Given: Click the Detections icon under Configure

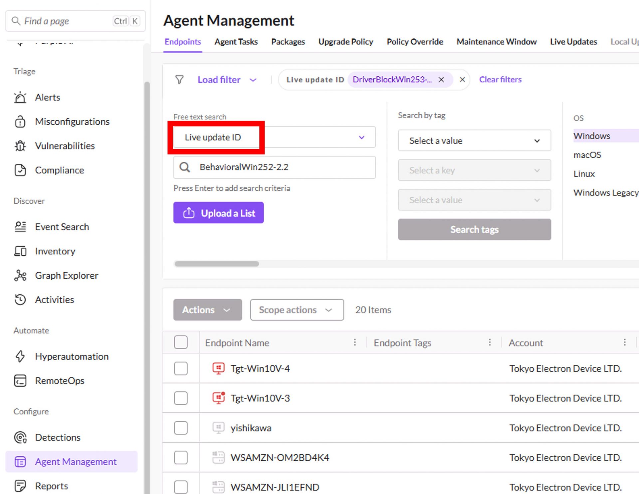Looking at the screenshot, I should 20,437.
